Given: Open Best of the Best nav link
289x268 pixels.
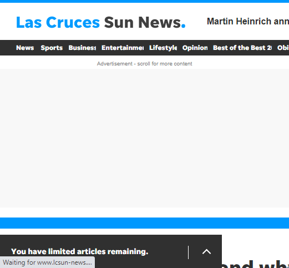Looking at the screenshot, I should [242, 48].
